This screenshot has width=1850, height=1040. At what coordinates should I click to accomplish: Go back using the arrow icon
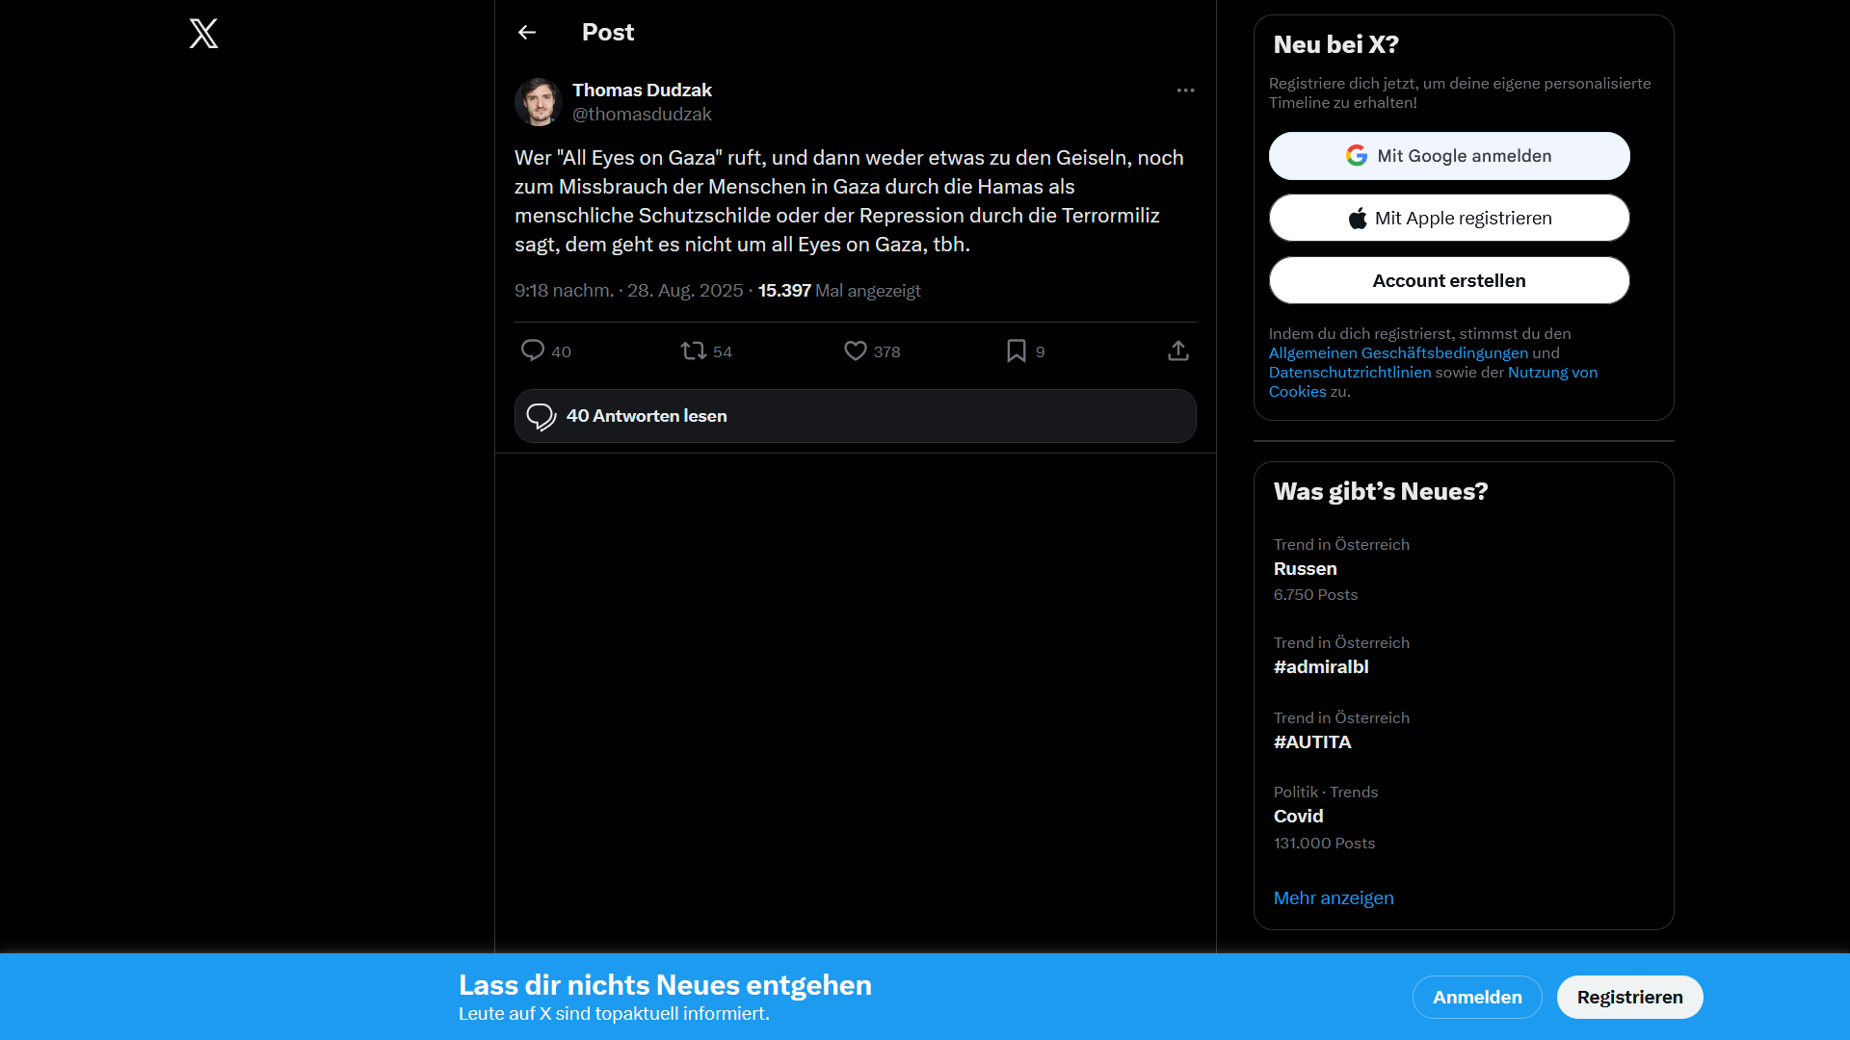pos(527,33)
